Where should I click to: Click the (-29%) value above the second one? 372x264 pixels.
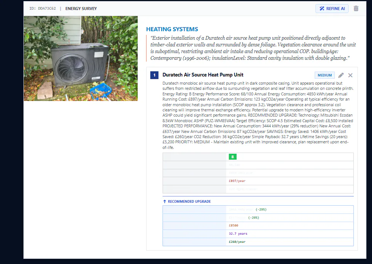[x=261, y=209]
